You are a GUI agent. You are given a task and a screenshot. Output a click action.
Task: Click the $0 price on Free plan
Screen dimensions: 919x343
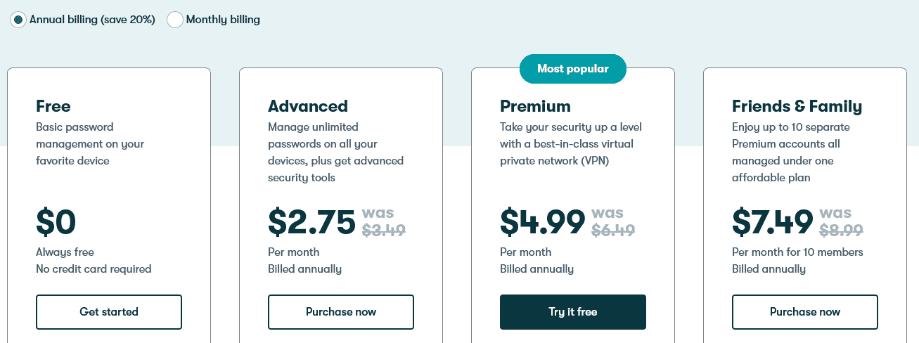56,222
